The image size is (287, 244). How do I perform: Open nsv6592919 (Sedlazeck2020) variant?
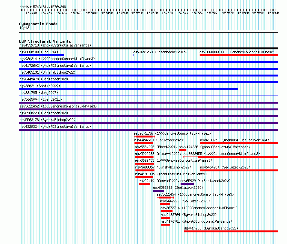click(205, 181)
